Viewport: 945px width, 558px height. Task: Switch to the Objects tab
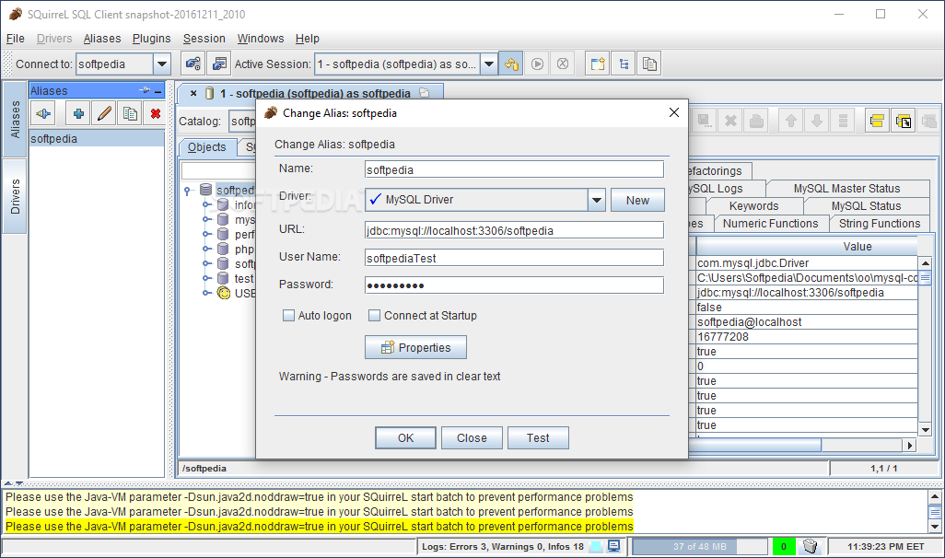(x=206, y=147)
